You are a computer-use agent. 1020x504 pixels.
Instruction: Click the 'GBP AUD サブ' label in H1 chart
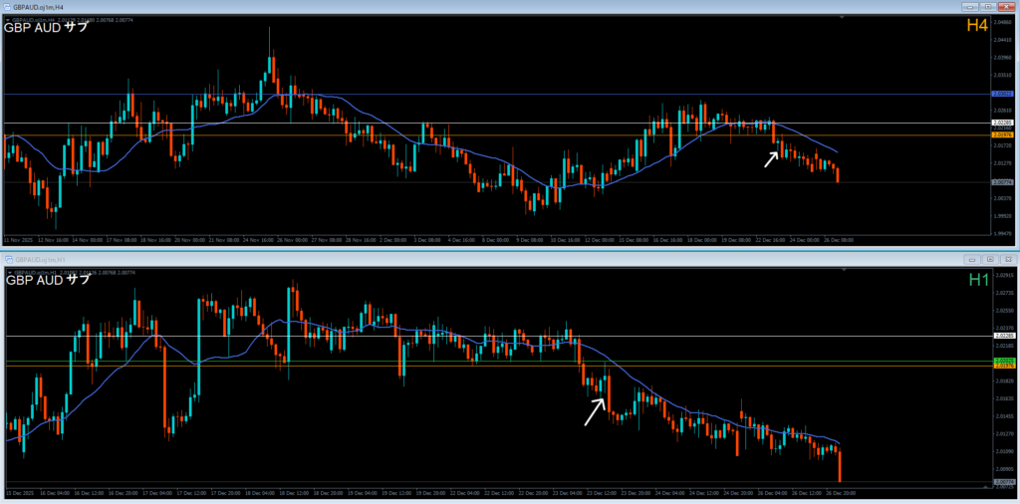[x=48, y=280]
